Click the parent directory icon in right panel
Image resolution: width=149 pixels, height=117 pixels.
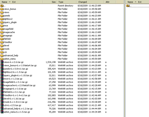click(x=128, y=6)
